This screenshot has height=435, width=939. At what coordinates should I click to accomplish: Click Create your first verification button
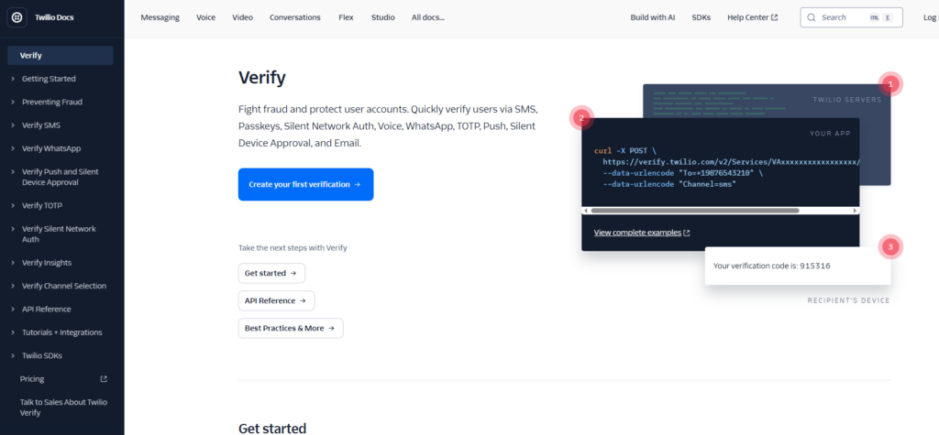[x=306, y=184]
